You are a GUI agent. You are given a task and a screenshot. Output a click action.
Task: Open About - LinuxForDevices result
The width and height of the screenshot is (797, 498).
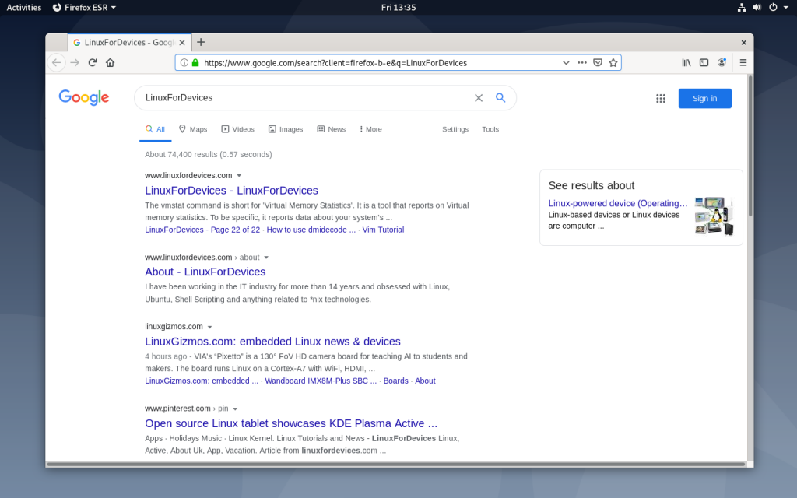[x=205, y=272]
